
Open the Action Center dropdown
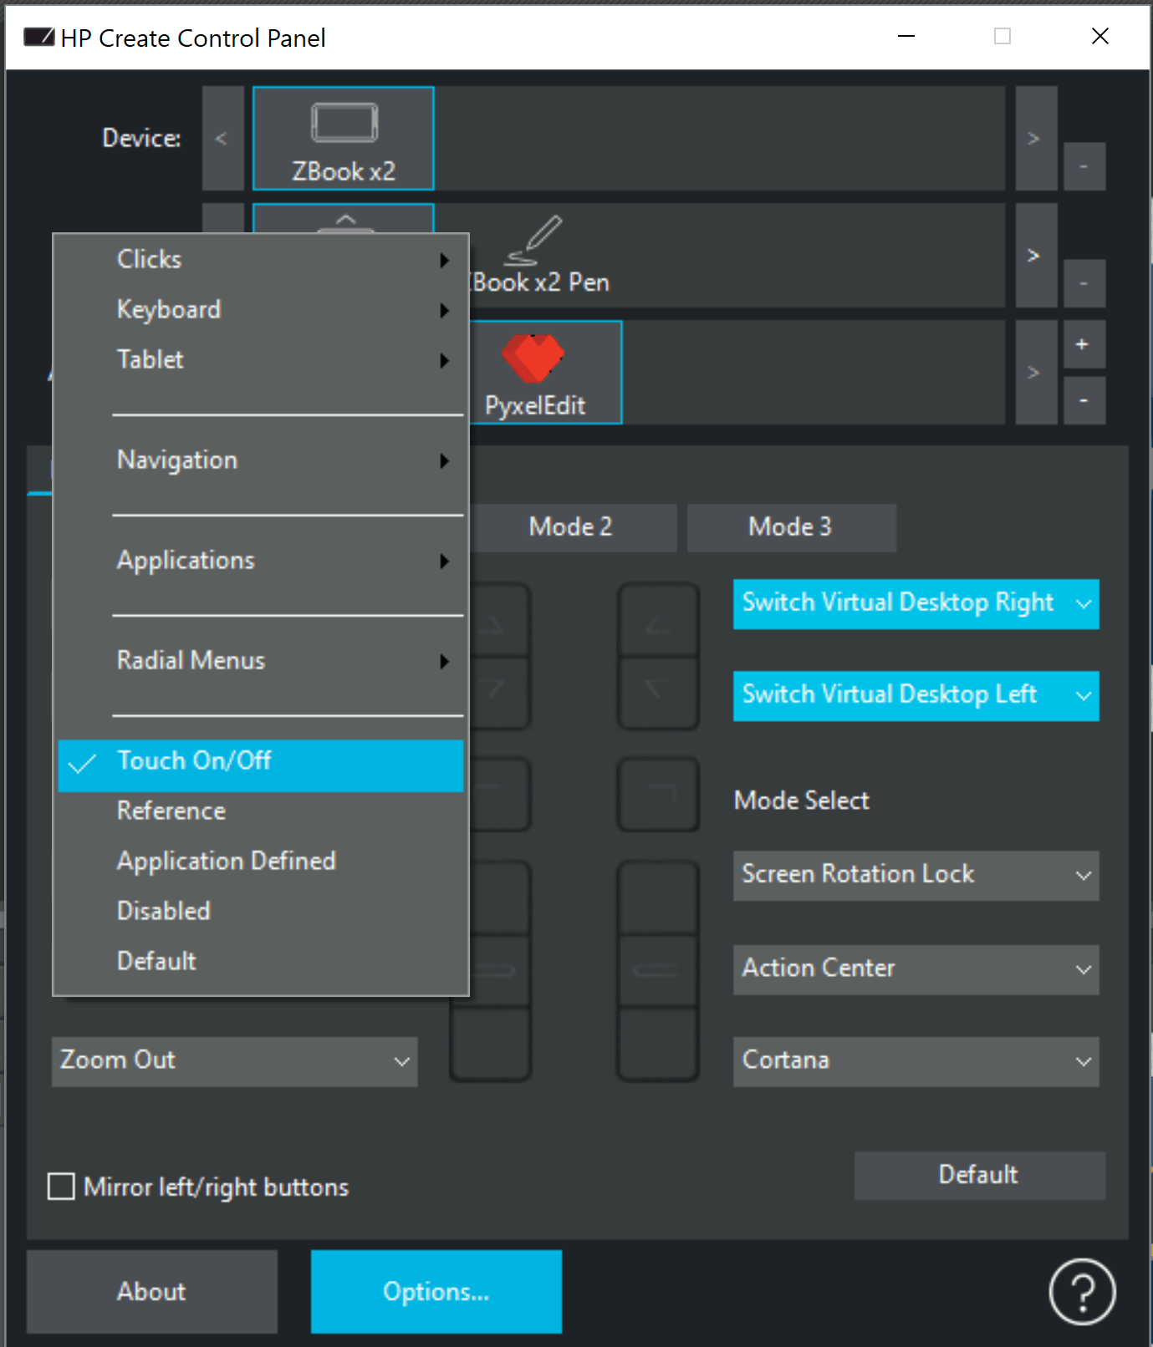click(x=916, y=969)
